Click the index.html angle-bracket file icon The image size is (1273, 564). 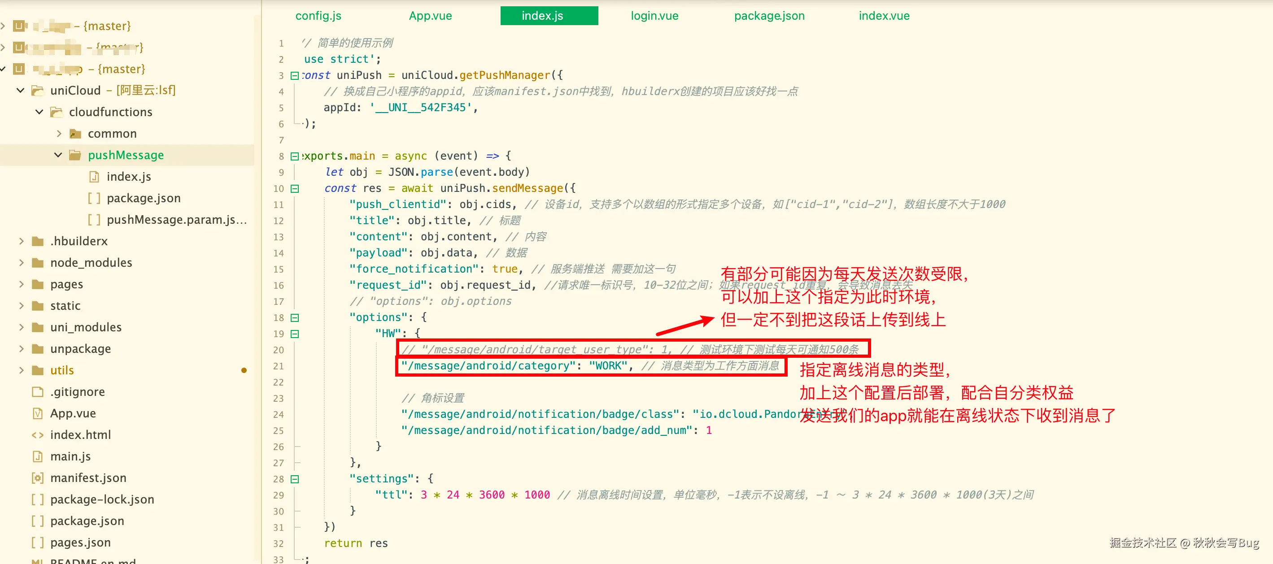click(38, 434)
